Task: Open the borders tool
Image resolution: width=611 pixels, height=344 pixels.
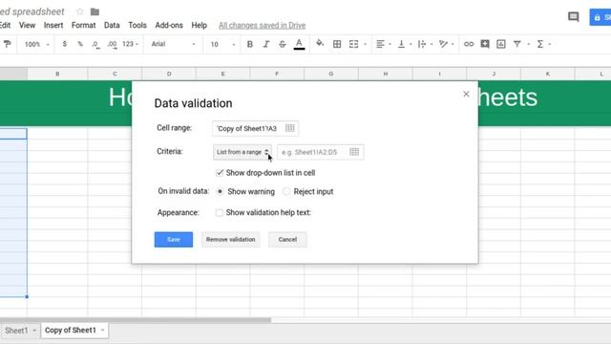Action: (x=337, y=44)
